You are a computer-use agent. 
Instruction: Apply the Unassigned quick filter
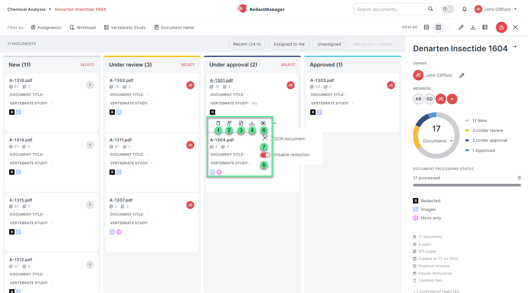[x=329, y=44]
